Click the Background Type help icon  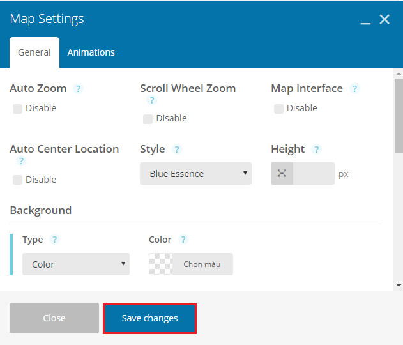click(54, 240)
